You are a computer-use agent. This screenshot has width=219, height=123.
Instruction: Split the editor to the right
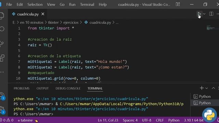(x=211, y=14)
